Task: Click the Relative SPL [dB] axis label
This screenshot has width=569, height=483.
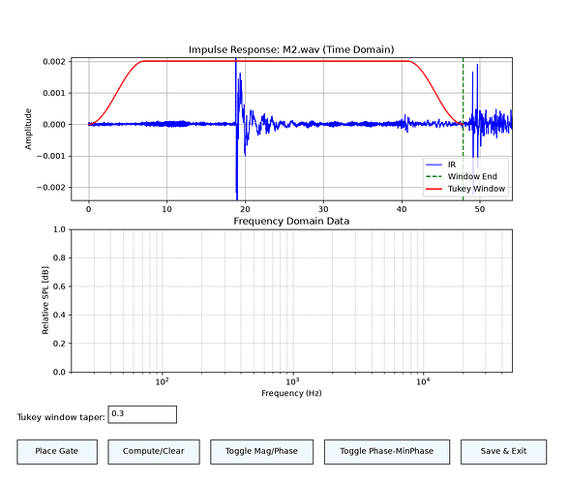Action: [x=45, y=300]
